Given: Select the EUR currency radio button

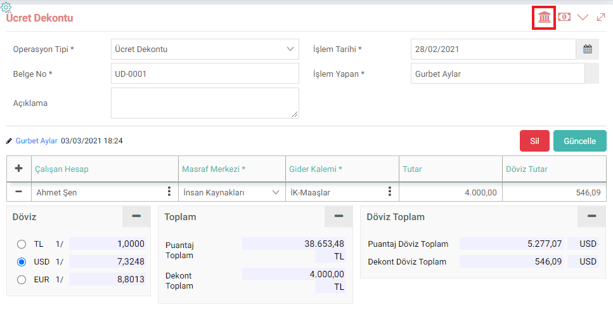Looking at the screenshot, I should click(x=22, y=280).
